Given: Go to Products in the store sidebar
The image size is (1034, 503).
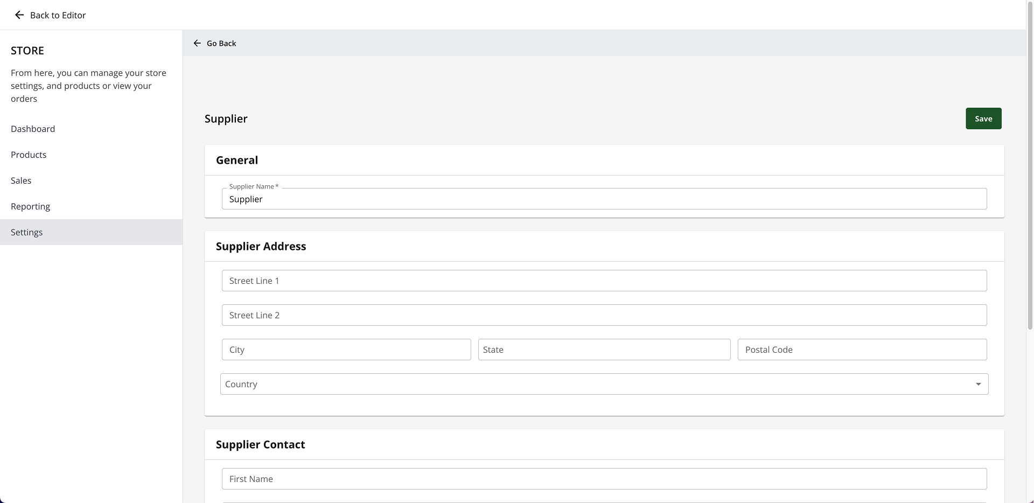Looking at the screenshot, I should (92, 155).
